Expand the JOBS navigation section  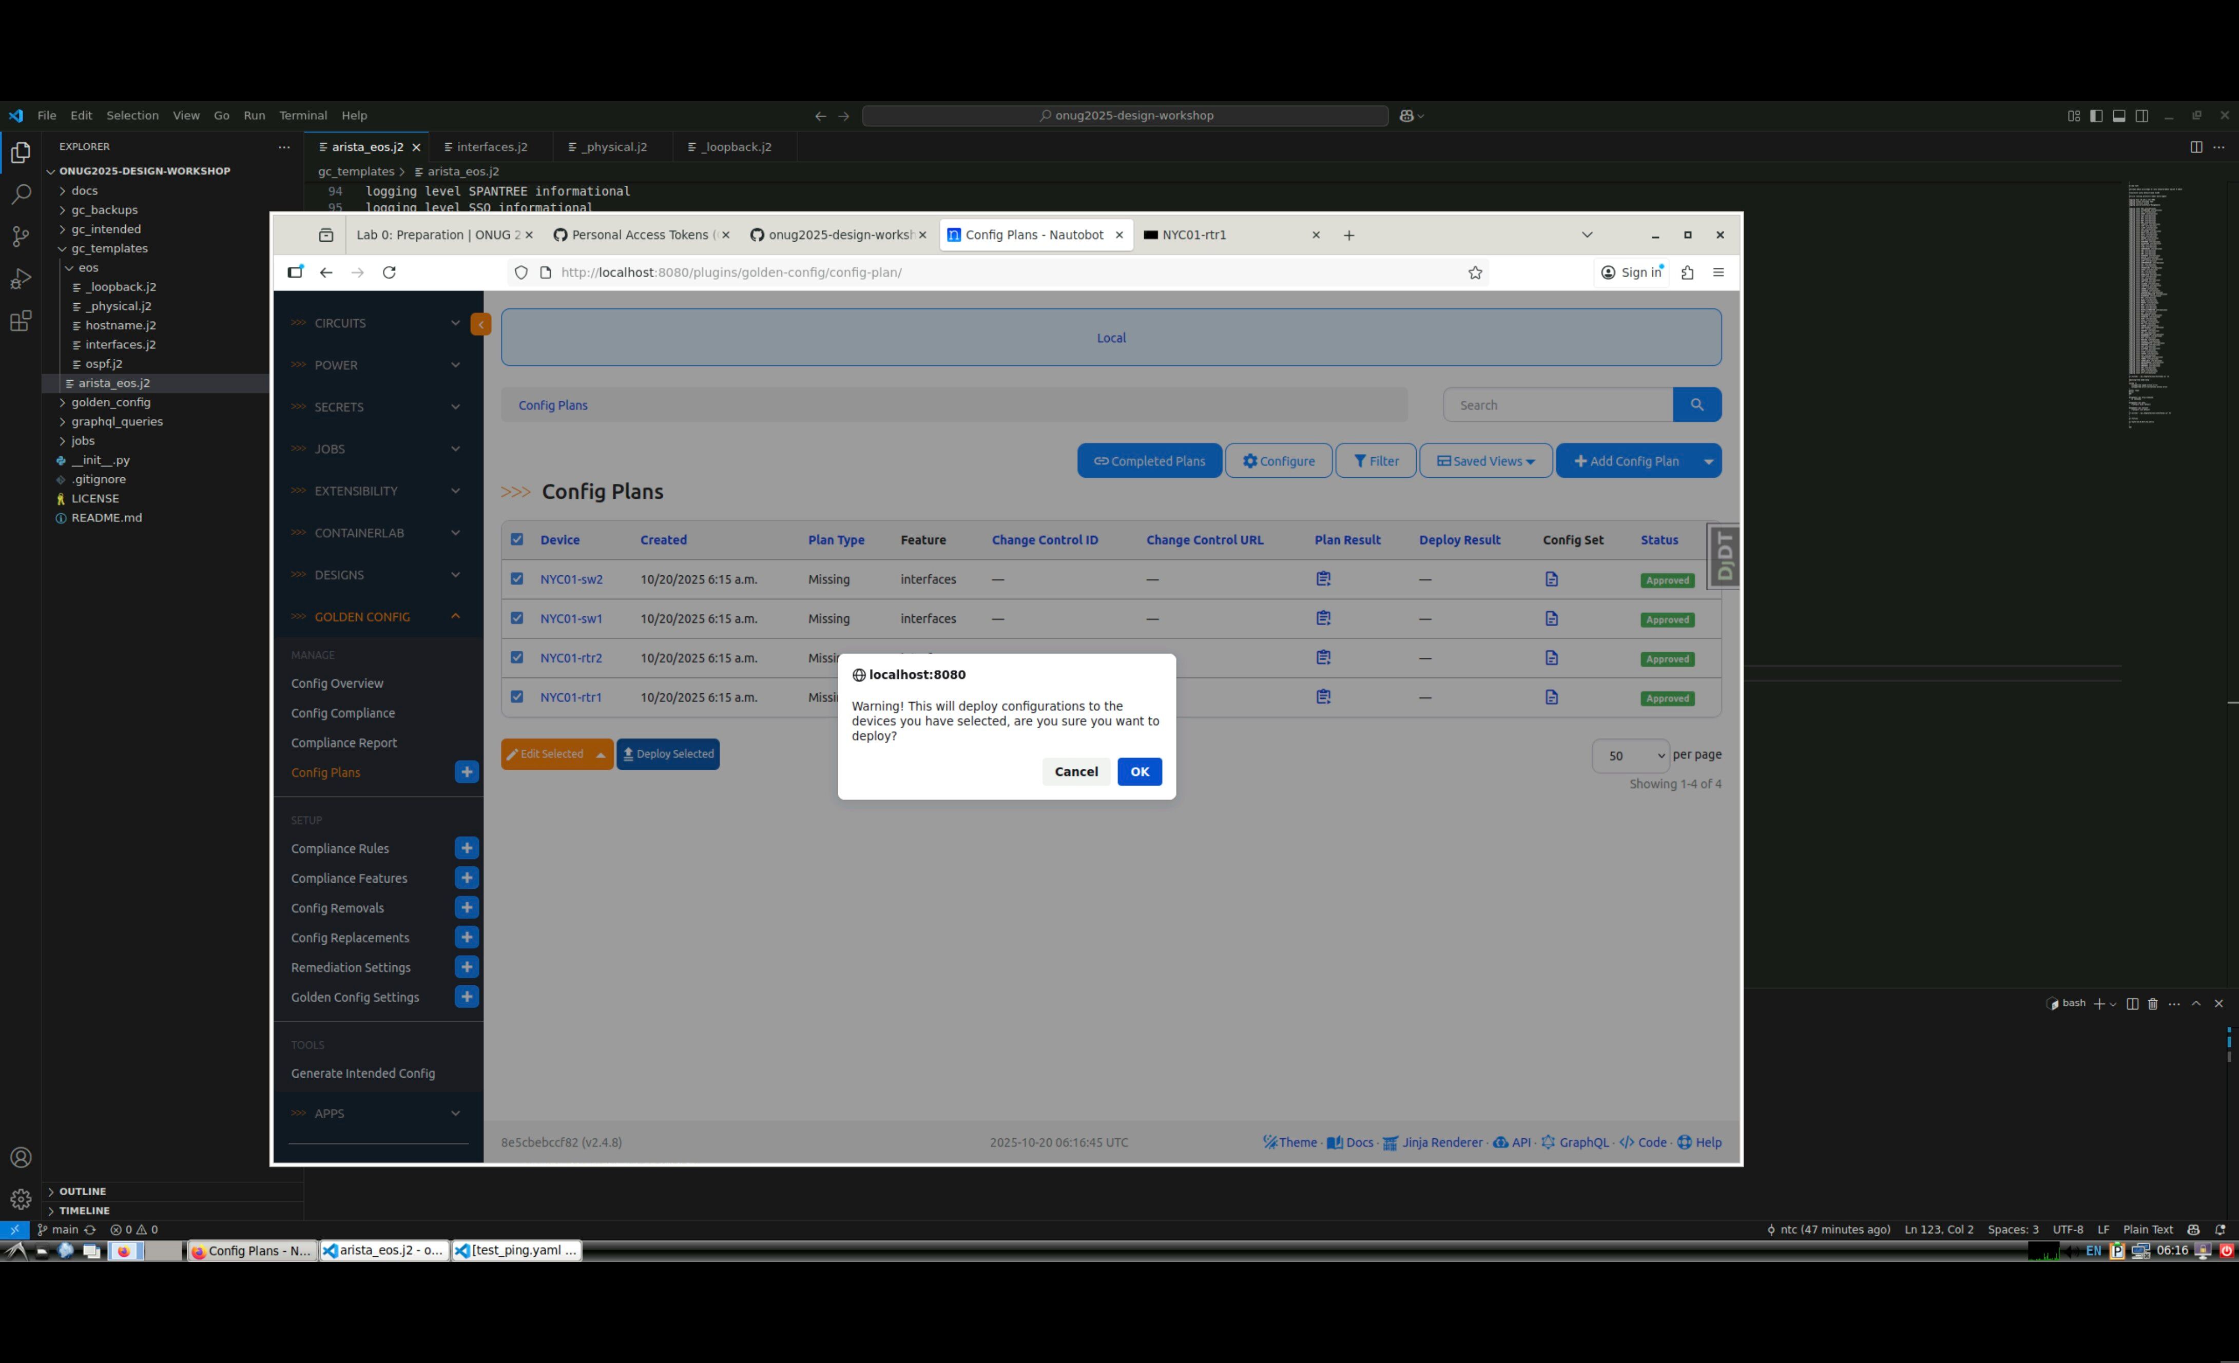378,449
